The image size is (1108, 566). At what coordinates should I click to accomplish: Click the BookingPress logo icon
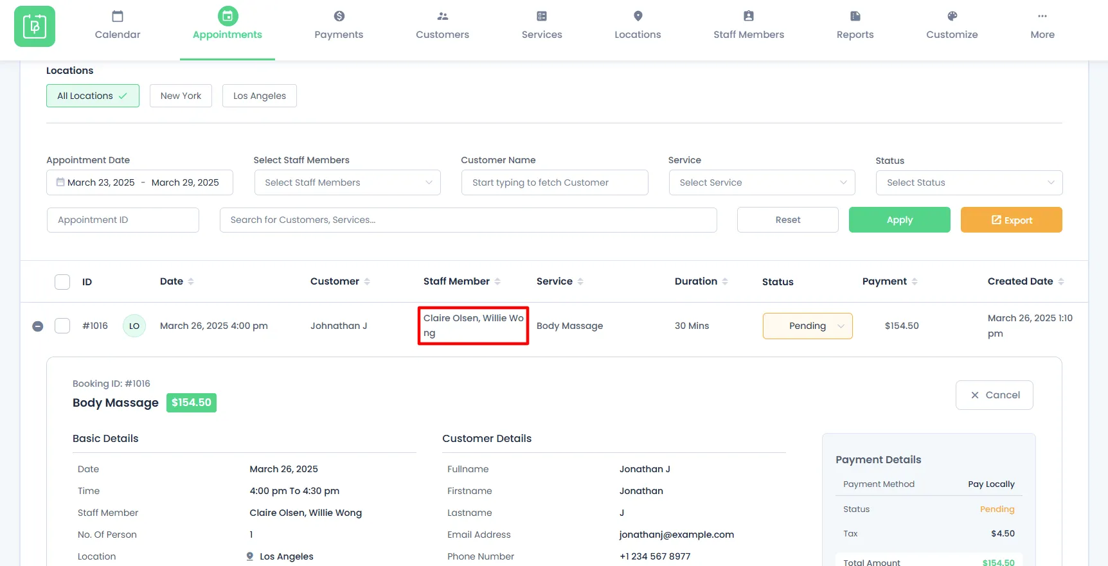click(35, 26)
